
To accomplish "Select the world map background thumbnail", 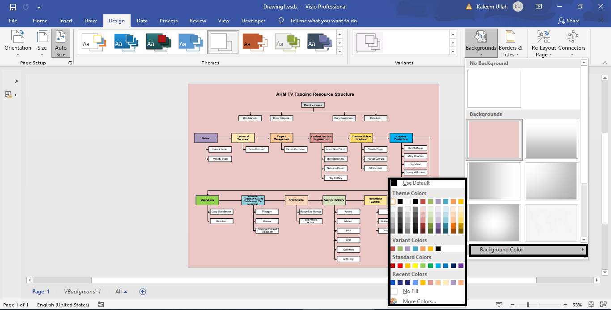I will (x=551, y=222).
